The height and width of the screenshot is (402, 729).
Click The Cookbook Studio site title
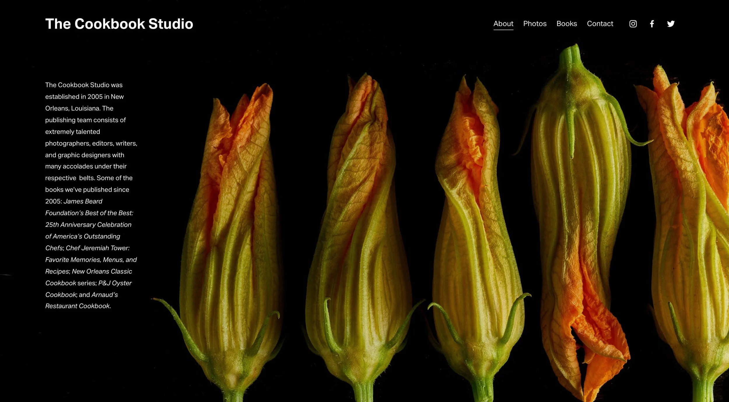click(119, 24)
